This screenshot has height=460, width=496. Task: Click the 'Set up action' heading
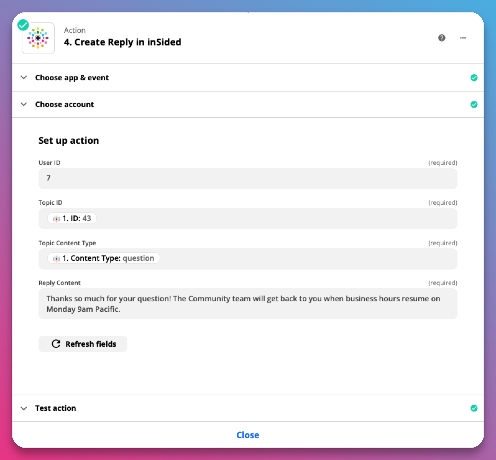pyautogui.click(x=69, y=140)
